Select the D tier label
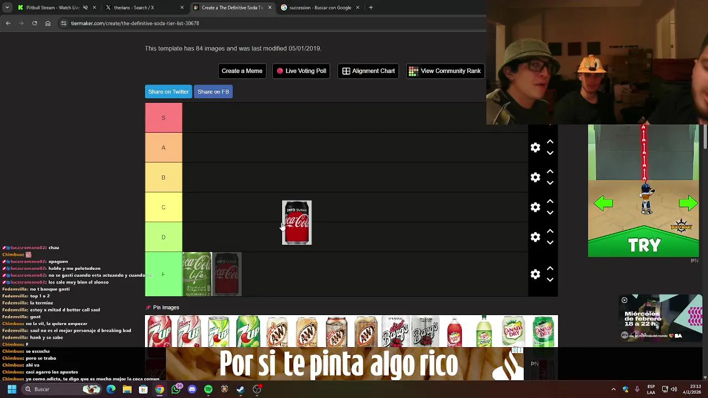The width and height of the screenshot is (708, 398). coord(163,237)
